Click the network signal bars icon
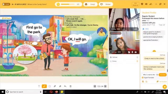Image resolution: width=168 pixels, height=94 pixels. [151, 4]
